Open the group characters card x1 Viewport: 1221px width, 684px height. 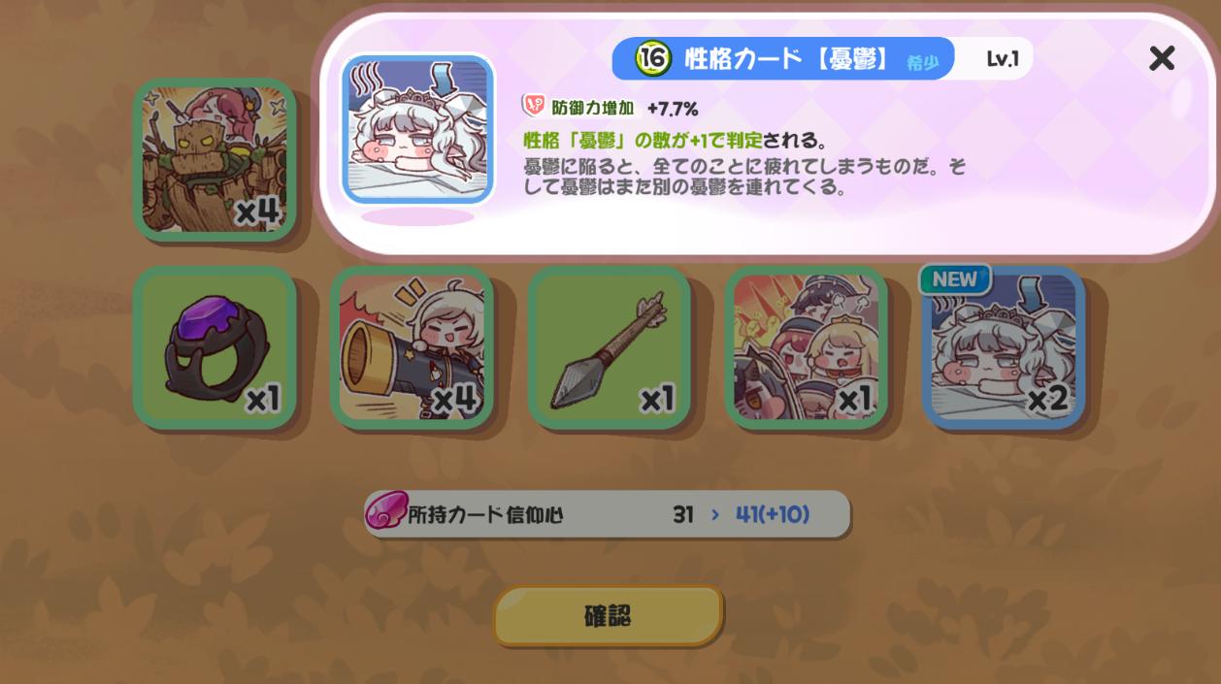coord(806,347)
